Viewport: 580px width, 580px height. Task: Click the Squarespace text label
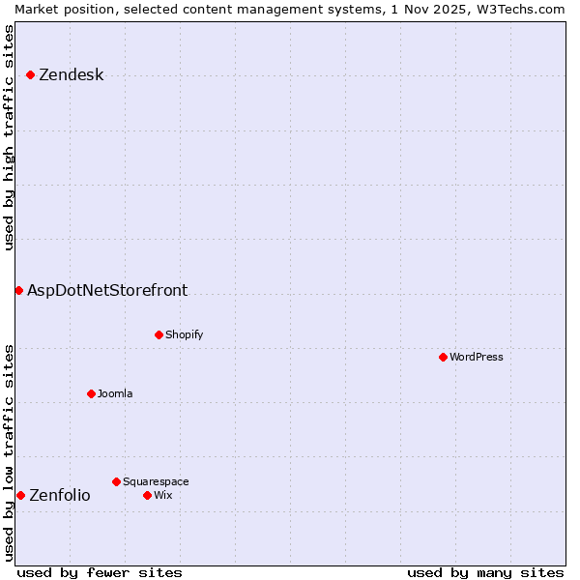(x=156, y=481)
